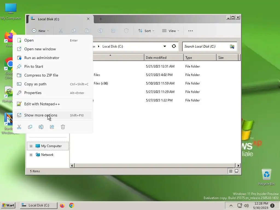Select the Files (x86) folder row

click(x=155, y=83)
